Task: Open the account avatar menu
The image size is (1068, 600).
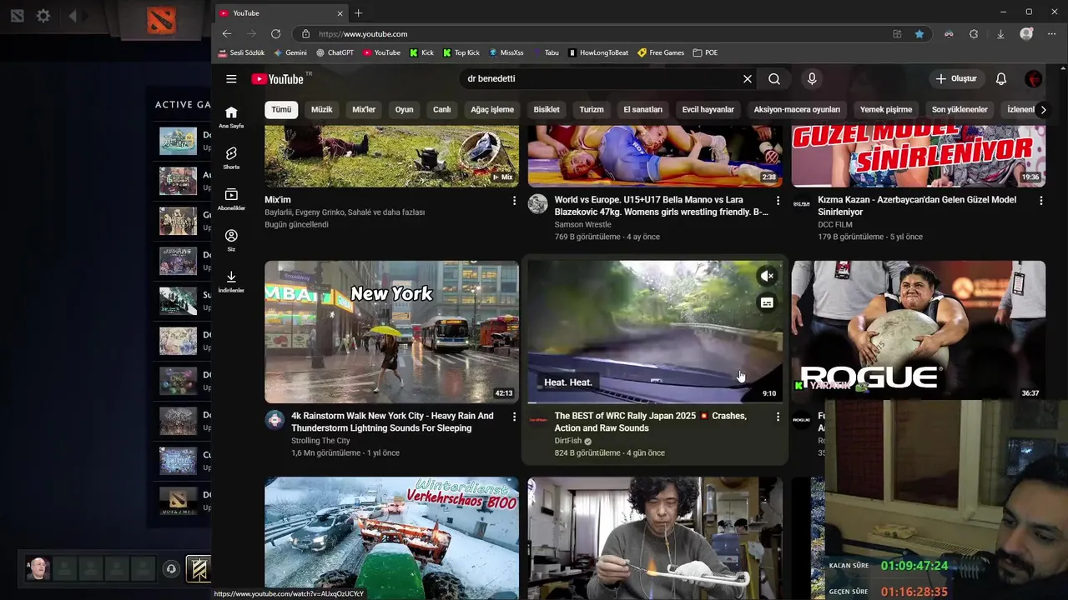Action: (1033, 79)
